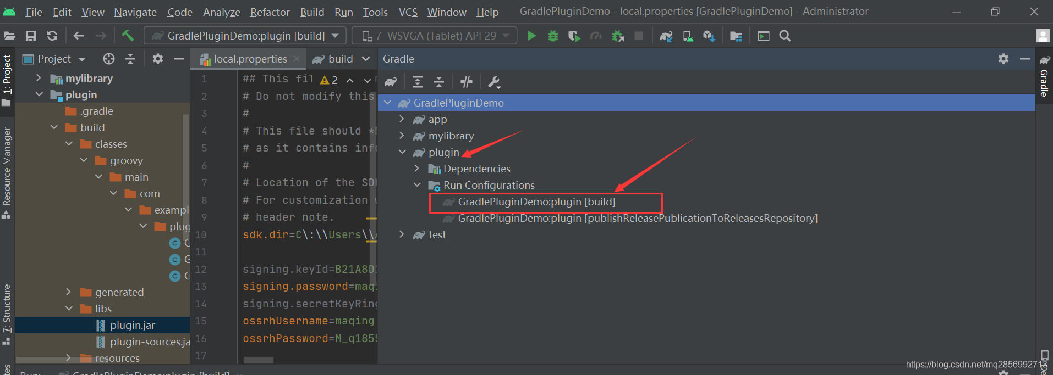Open the Refactor menu
1053x375 pixels.
point(270,12)
